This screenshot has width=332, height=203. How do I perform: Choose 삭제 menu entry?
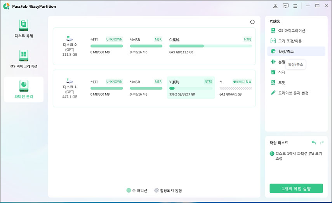tap(296, 72)
